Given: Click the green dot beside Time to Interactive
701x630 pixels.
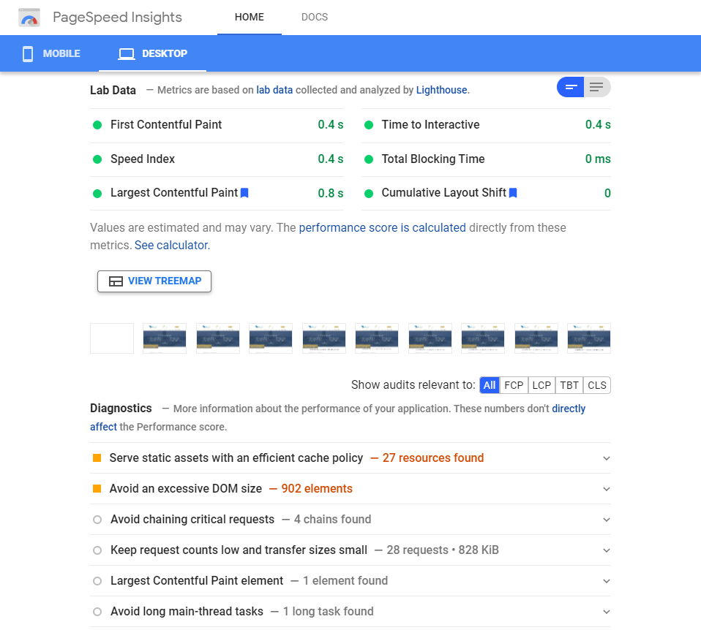Looking at the screenshot, I should (369, 125).
